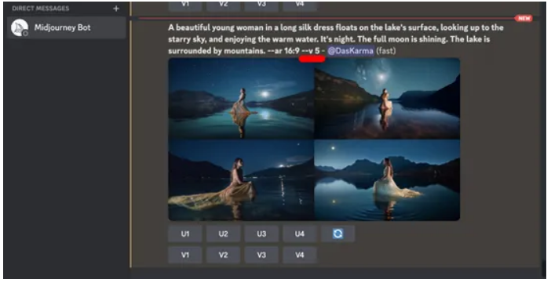The height and width of the screenshot is (286, 551).
Task: Create variations of image three with V3
Action: tap(261, 255)
